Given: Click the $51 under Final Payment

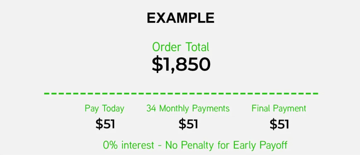Looking at the screenshot, I should (279, 124).
